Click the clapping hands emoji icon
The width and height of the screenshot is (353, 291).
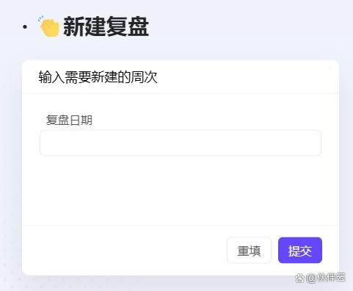pyautogui.click(x=49, y=26)
